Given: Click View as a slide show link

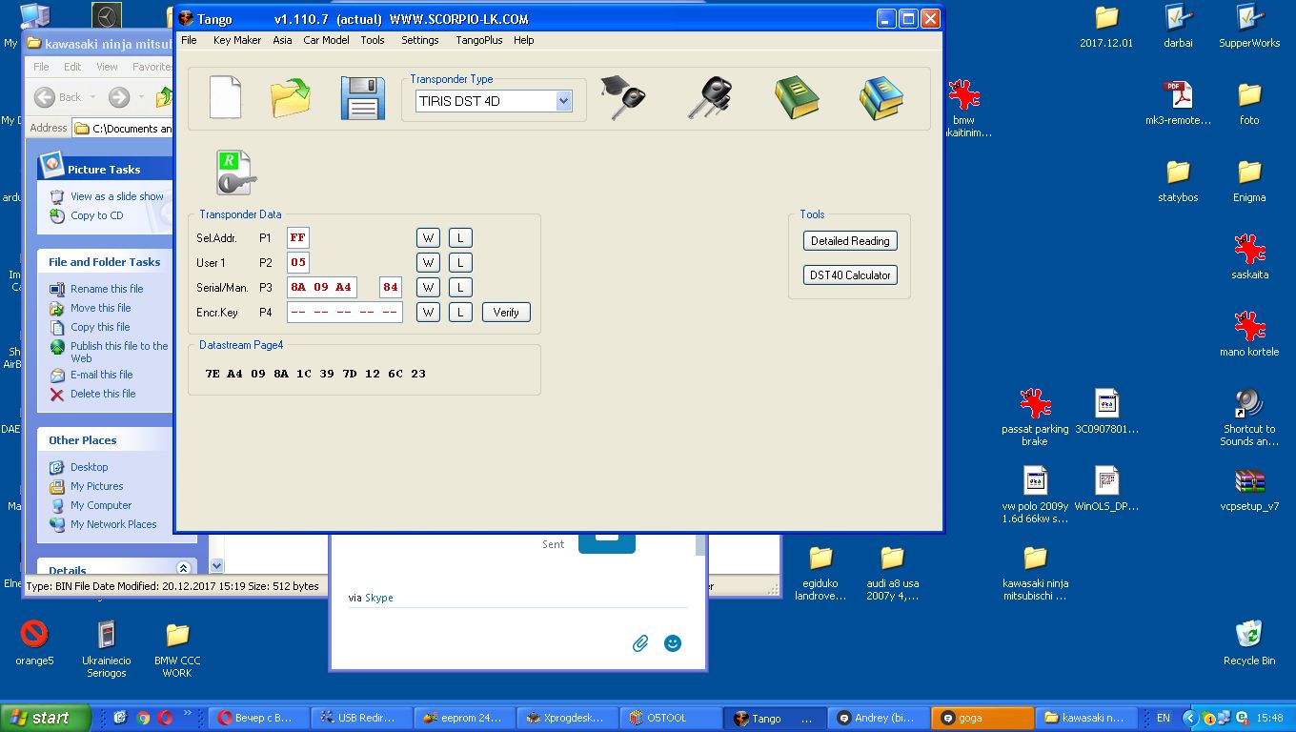Looking at the screenshot, I should coord(117,196).
